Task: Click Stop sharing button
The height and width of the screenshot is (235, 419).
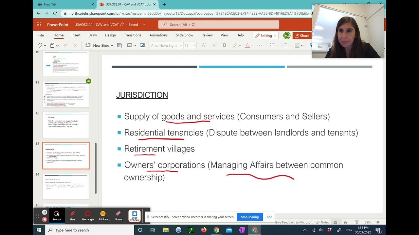Action: click(250, 217)
